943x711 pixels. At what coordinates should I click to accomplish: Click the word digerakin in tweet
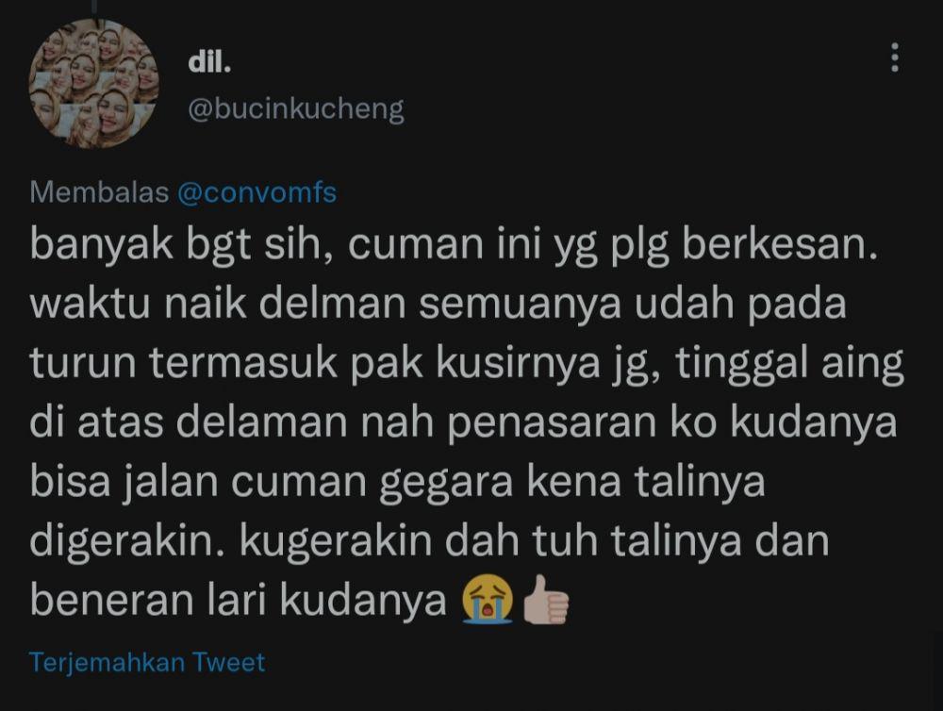[129, 540]
